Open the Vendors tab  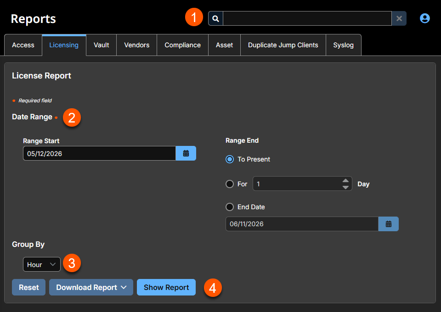137,45
